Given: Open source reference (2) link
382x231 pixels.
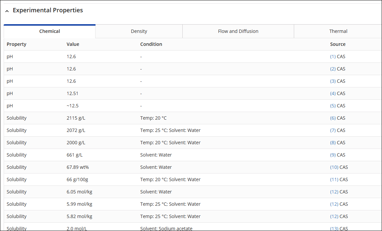Looking at the screenshot, I should (333, 69).
